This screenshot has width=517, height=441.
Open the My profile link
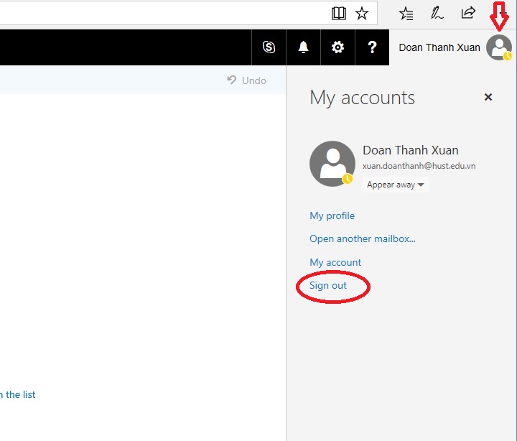point(332,215)
